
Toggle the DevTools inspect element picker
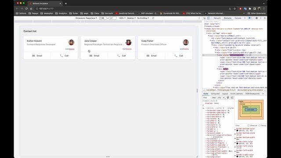(205, 18)
